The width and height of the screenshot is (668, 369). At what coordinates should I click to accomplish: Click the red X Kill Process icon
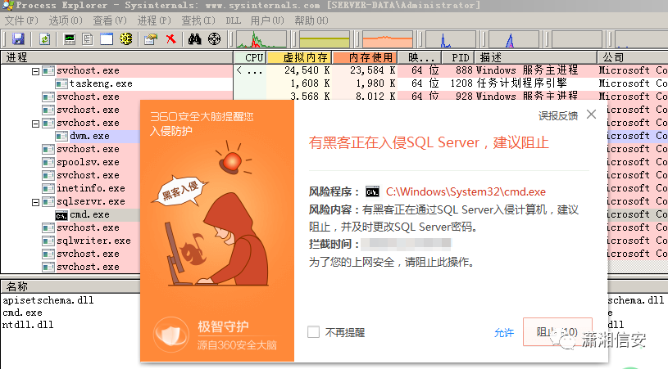point(170,39)
